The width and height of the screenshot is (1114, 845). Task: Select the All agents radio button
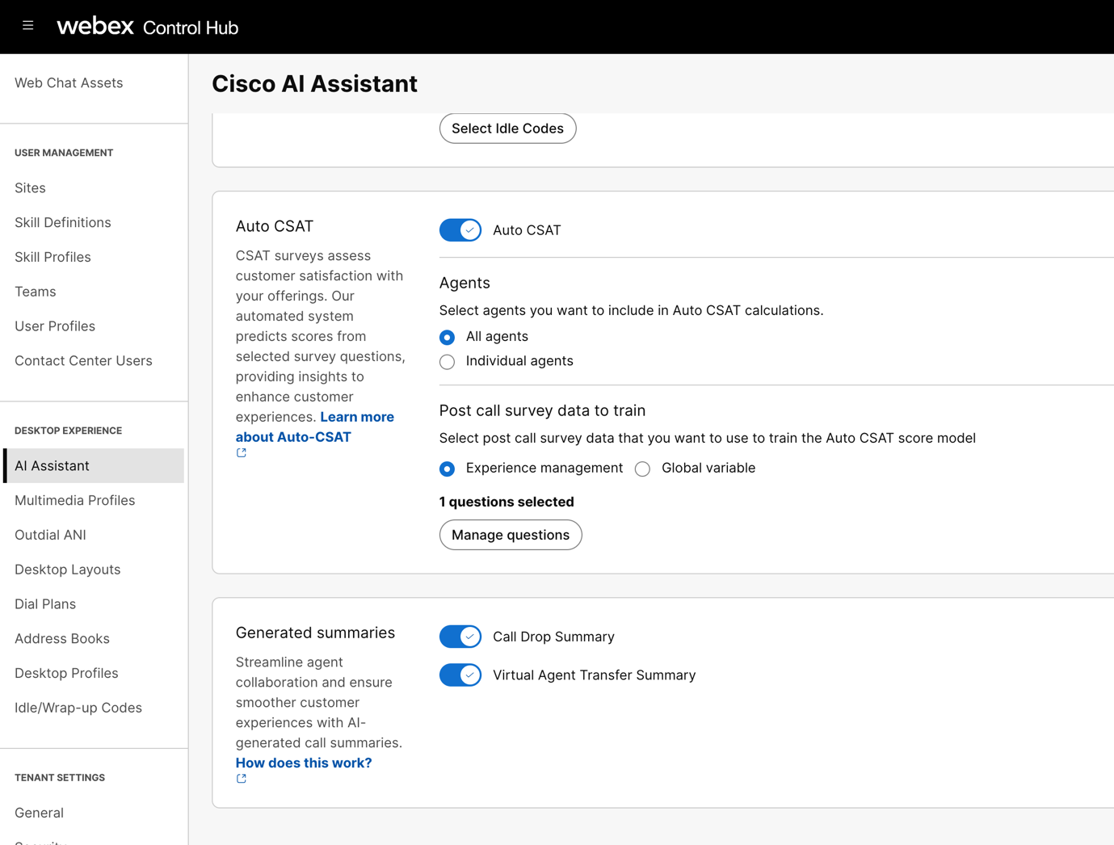pyautogui.click(x=448, y=337)
